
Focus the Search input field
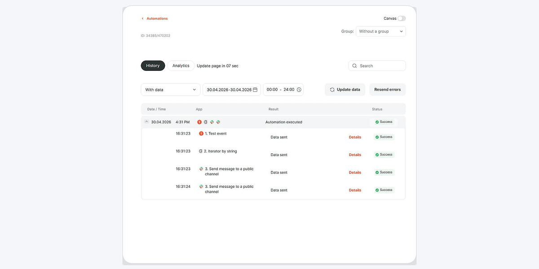click(x=377, y=65)
